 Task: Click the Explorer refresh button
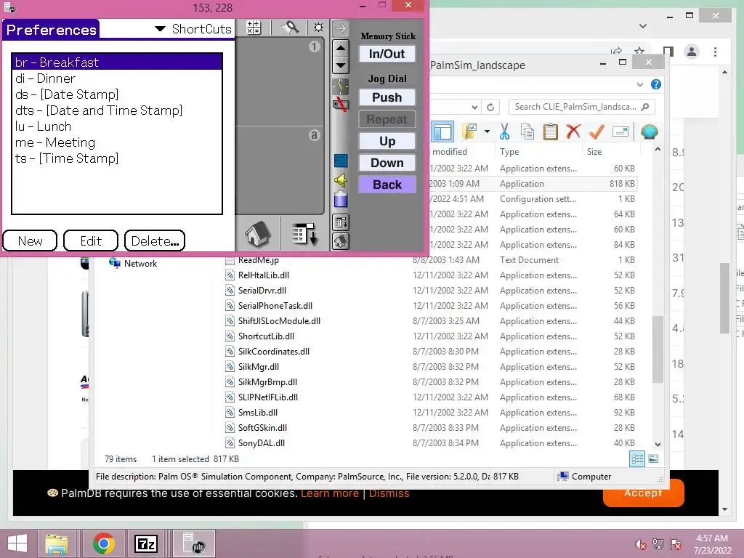490,108
